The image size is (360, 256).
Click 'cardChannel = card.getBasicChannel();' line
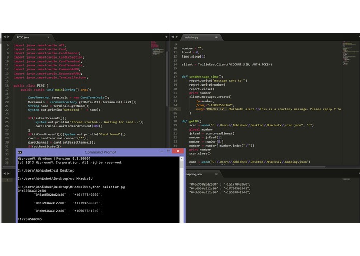[62, 143]
